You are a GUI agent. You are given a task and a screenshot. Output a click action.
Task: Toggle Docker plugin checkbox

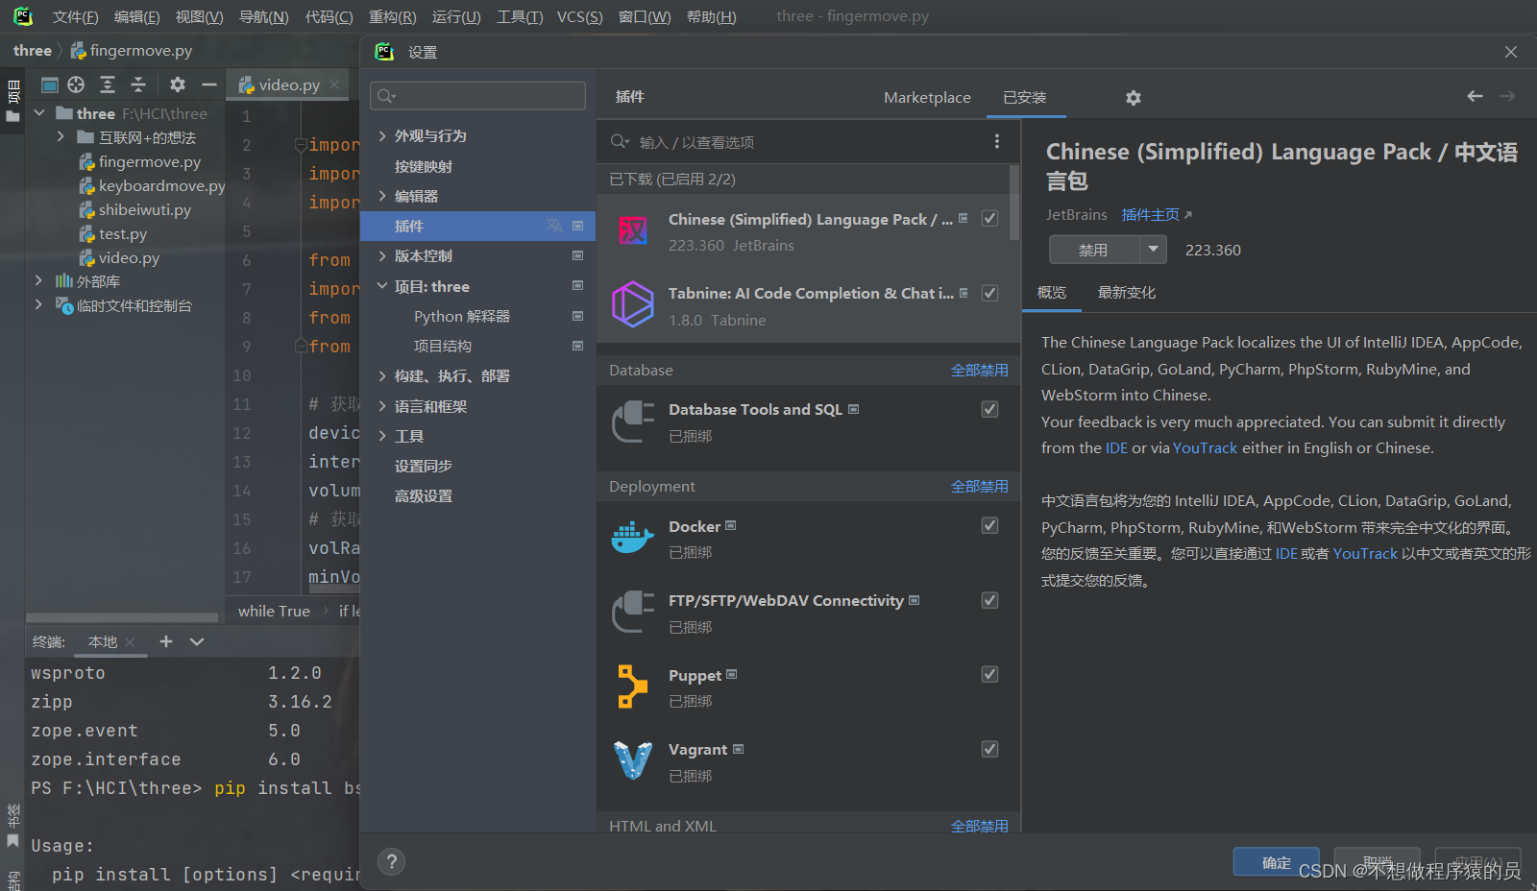989,525
